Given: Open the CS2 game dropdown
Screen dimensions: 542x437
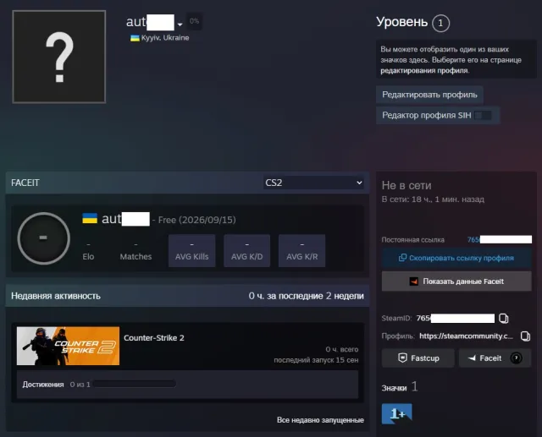Looking at the screenshot, I should tap(313, 183).
